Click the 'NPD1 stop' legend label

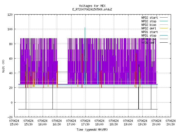point(149,35)
